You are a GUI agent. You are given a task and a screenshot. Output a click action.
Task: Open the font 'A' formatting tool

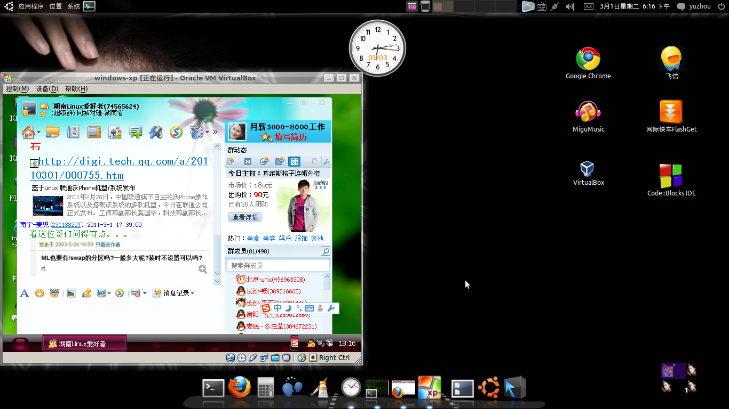coord(24,293)
